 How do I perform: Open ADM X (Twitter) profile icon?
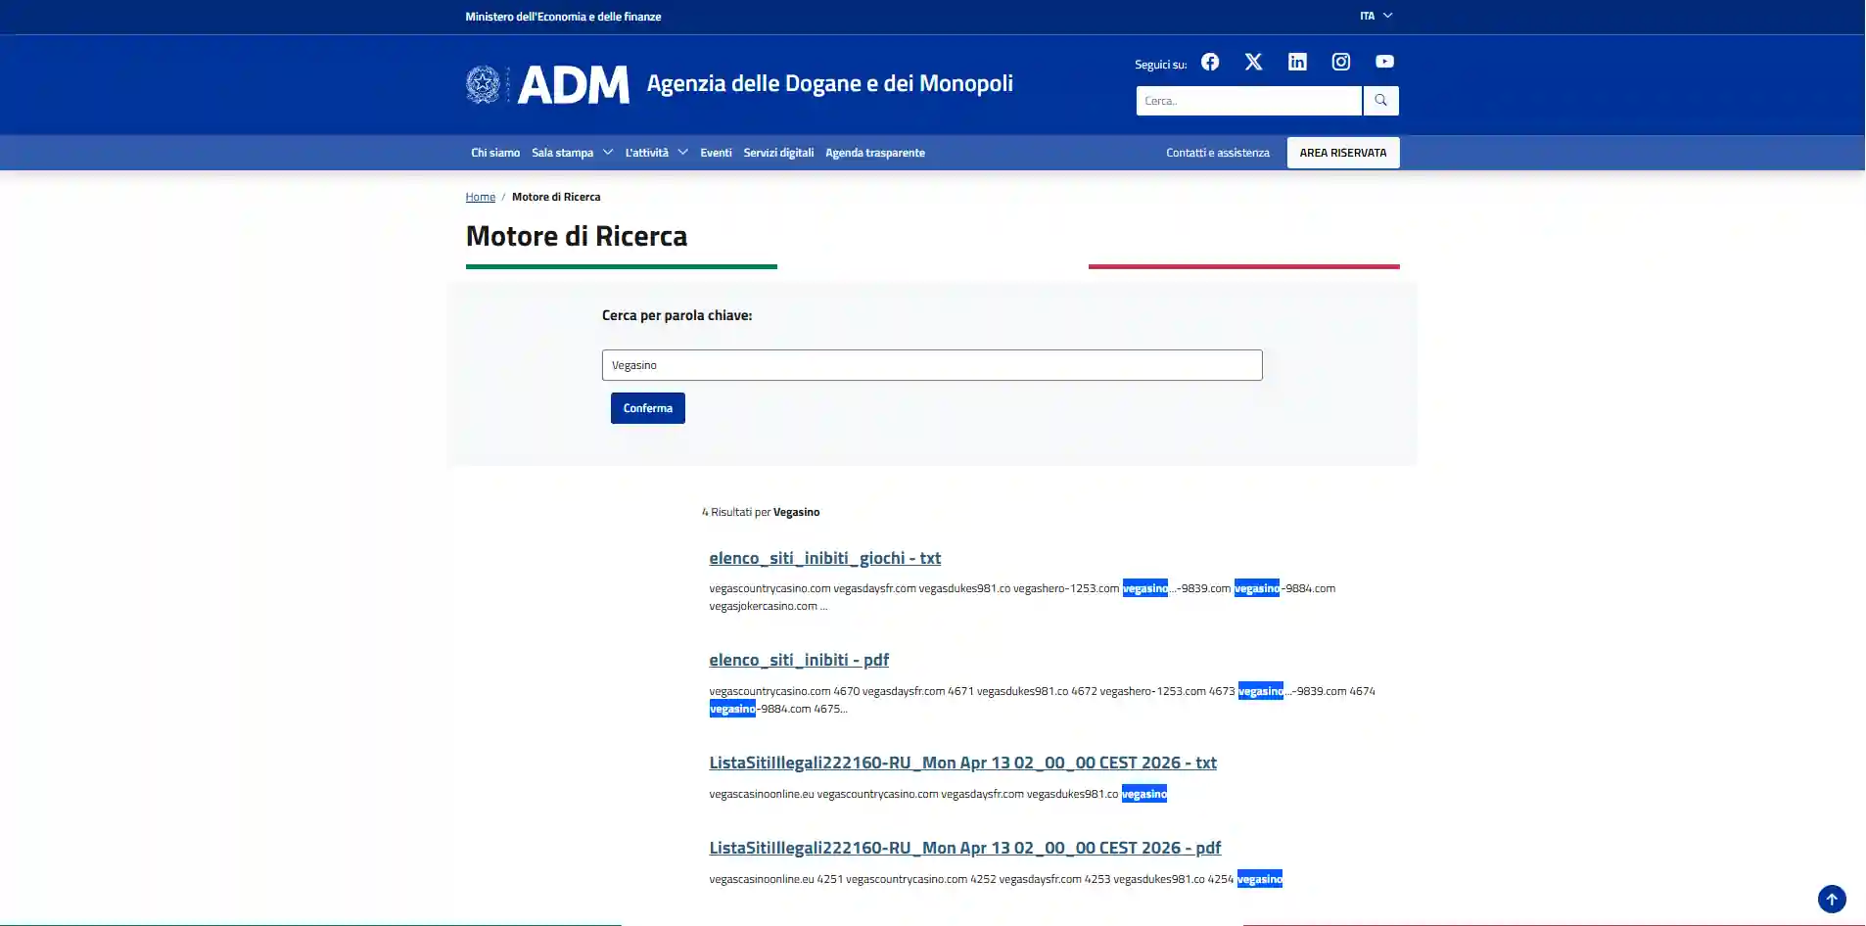tap(1253, 62)
